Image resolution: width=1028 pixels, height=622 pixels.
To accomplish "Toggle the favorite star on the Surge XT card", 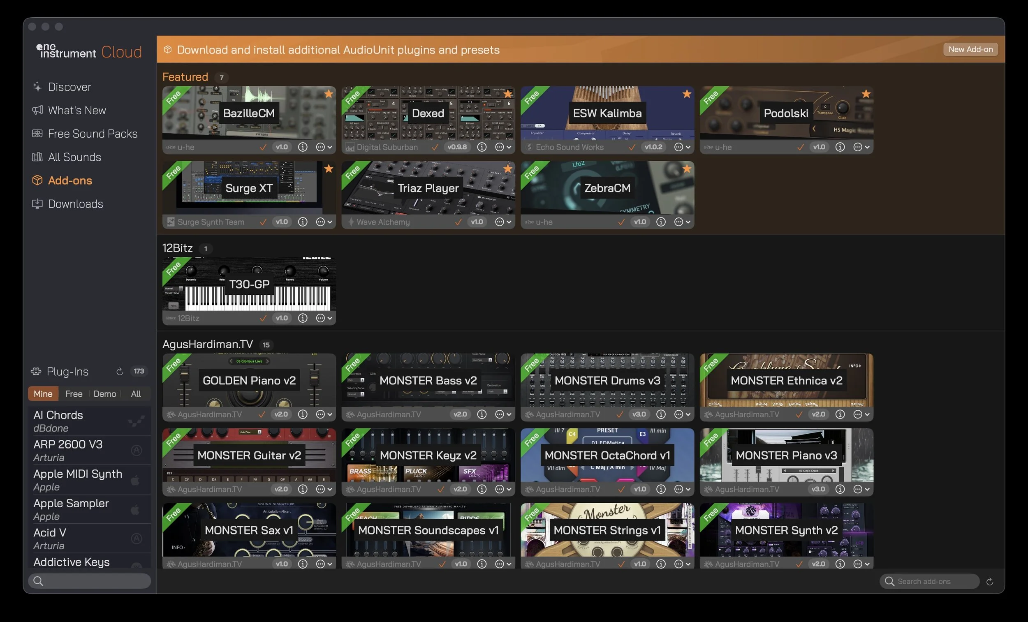I will point(328,169).
